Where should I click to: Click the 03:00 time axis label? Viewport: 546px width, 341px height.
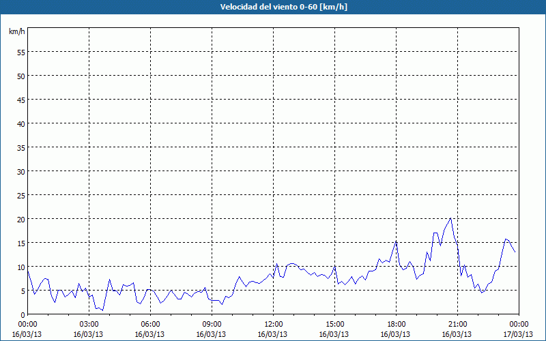[x=89, y=325]
